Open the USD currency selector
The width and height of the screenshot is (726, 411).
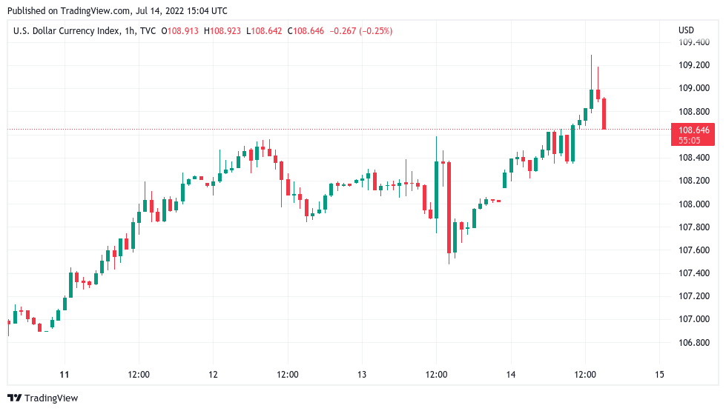coord(686,30)
